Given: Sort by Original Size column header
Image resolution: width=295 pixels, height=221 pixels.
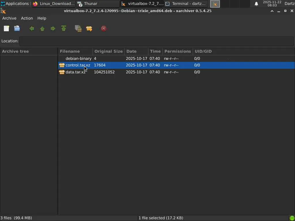Looking at the screenshot, I should point(109,51).
